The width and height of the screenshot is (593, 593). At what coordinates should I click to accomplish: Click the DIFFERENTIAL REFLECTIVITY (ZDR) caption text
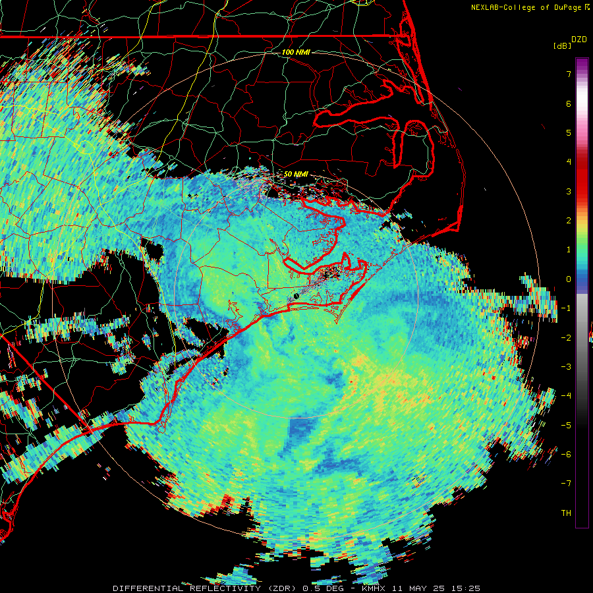pos(206,588)
